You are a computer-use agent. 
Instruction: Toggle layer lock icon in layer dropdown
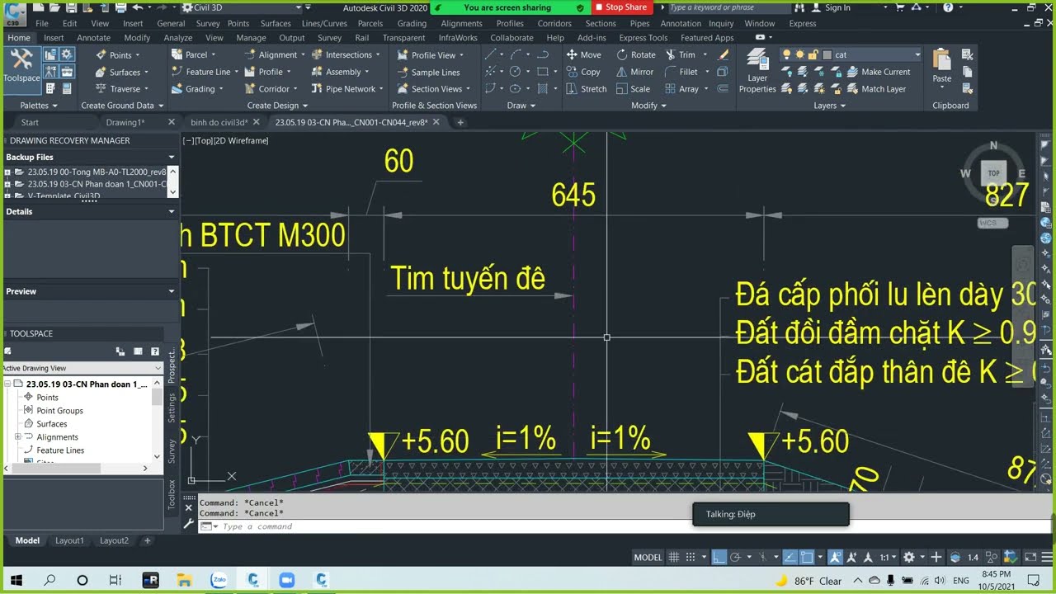coord(813,54)
